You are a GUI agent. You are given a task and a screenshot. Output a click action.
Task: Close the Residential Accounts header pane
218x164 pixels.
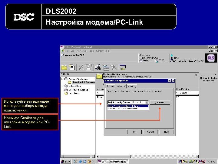click(196, 75)
